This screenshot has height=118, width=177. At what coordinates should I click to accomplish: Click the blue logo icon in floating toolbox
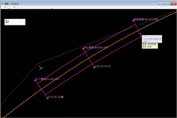[7, 21]
